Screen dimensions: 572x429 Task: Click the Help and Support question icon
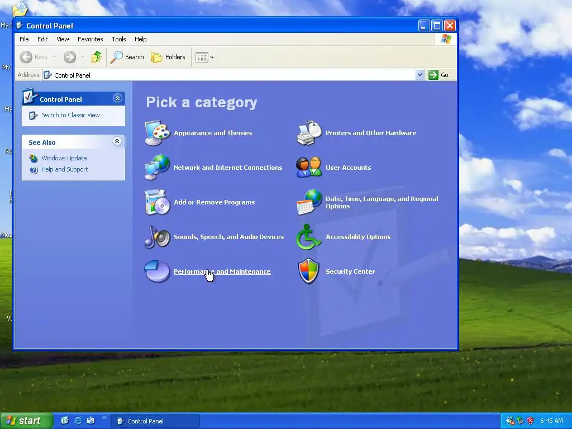tap(34, 170)
